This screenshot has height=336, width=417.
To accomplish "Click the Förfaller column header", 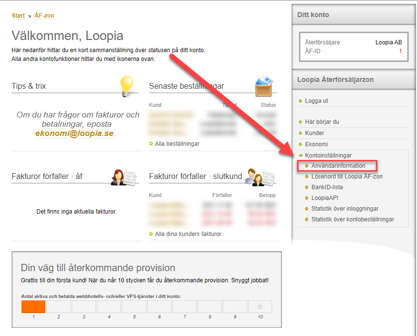I will [222, 195].
